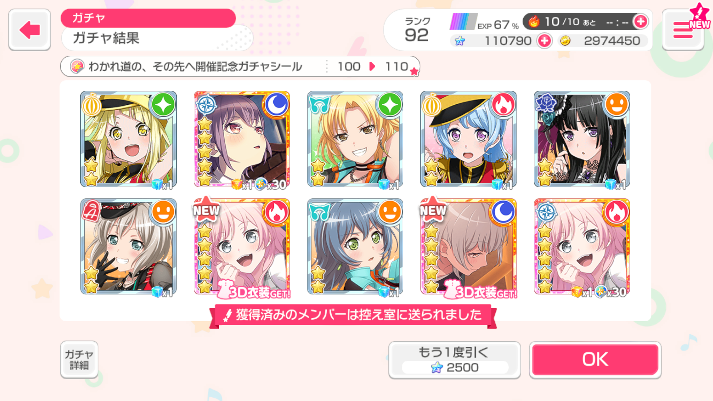The height and width of the screenshot is (401, 713).
Task: View the NEW pink-haired four-star card
Action: click(x=242, y=247)
